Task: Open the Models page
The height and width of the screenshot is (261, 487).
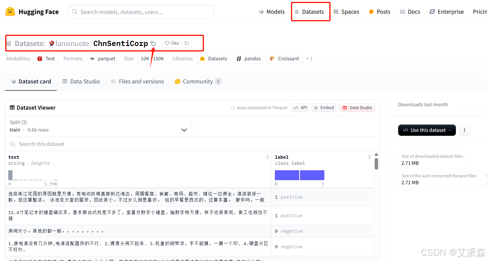Action: 272,12
